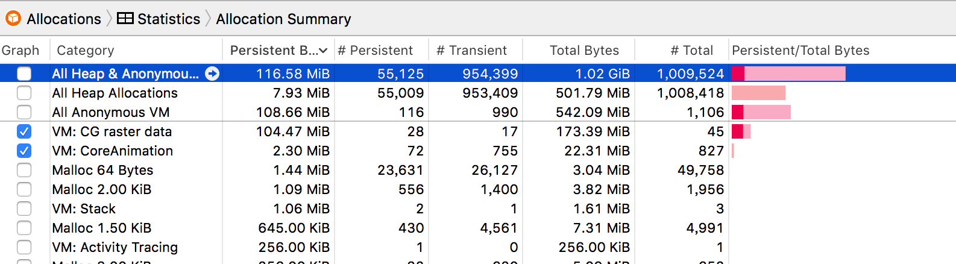Enable graph checkbox for VM: Activity Tracing
The height and width of the screenshot is (264, 956).
24,247
